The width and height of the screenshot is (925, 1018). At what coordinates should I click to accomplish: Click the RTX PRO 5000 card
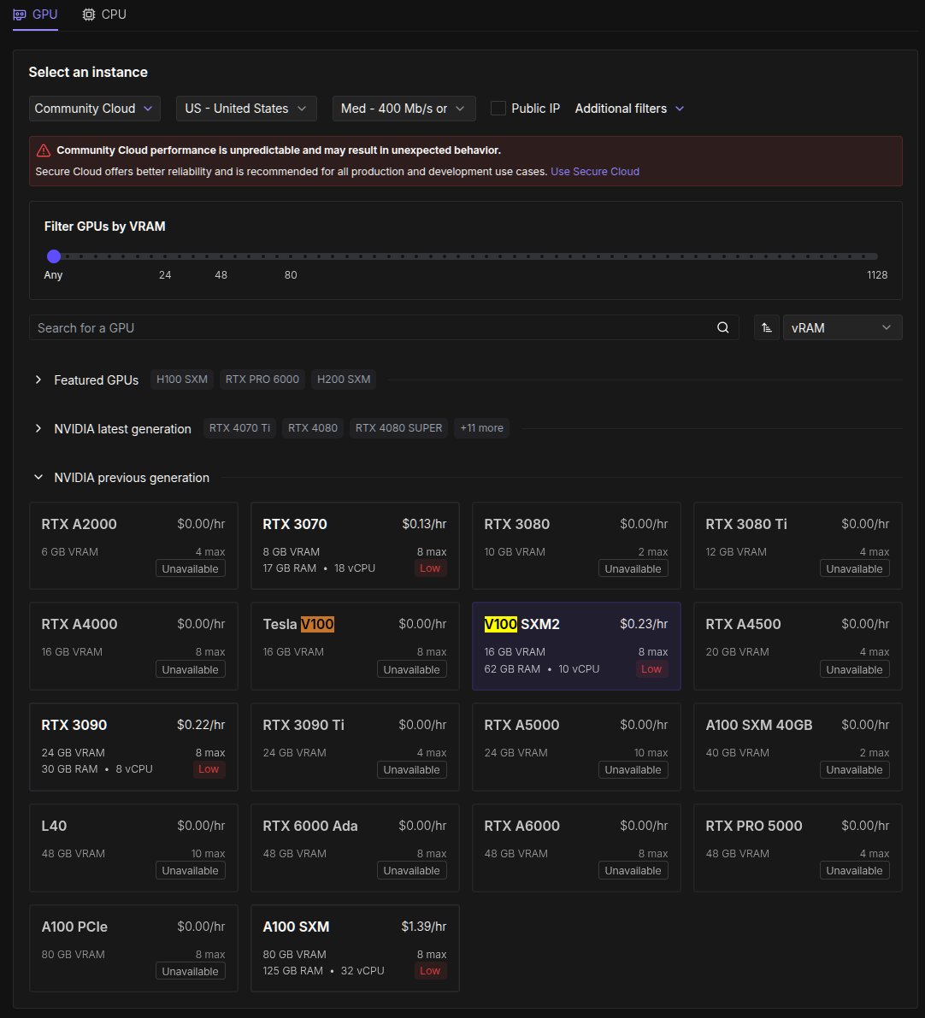pyautogui.click(x=798, y=847)
